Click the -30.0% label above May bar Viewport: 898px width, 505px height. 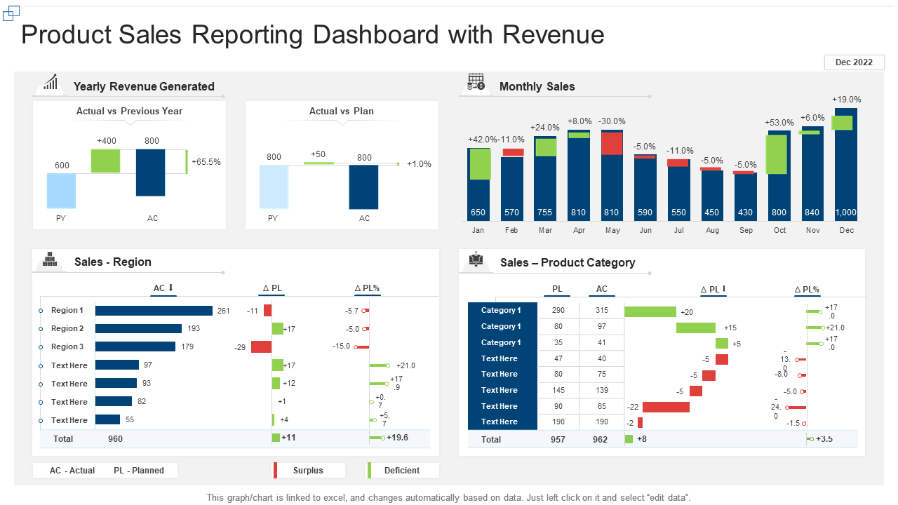point(612,121)
